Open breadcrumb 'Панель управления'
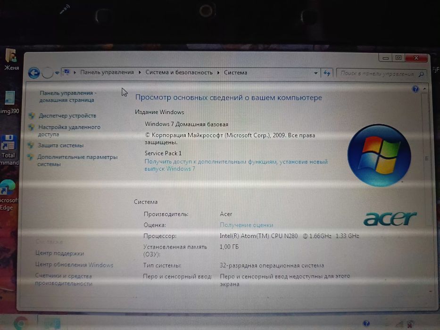 [107, 73]
